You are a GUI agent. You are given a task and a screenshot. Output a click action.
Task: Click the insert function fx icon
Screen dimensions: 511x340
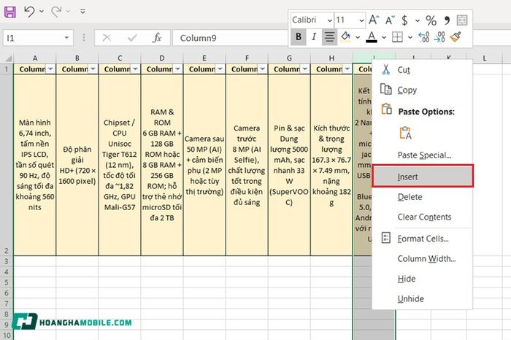[x=157, y=38]
